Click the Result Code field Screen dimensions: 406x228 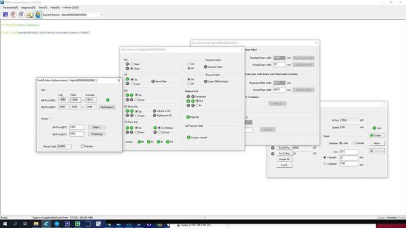(x=64, y=146)
